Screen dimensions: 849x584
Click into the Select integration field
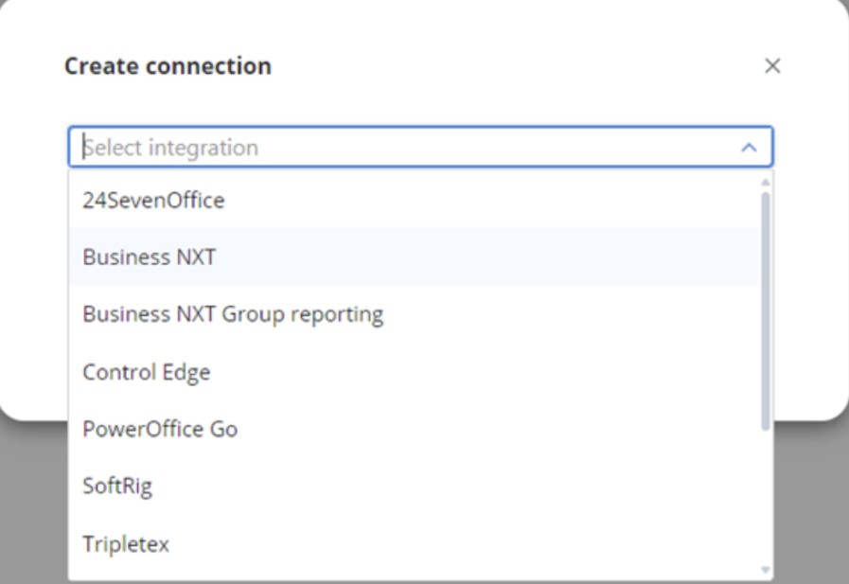398,148
